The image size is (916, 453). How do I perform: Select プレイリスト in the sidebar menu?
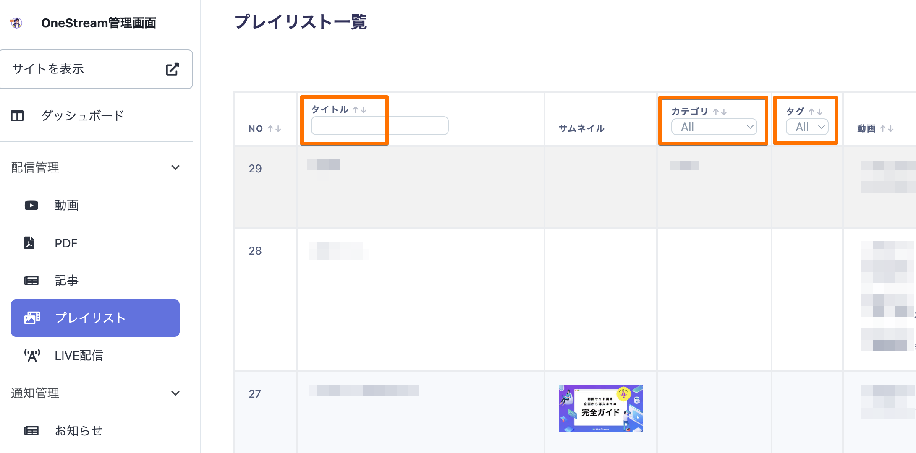coord(95,318)
